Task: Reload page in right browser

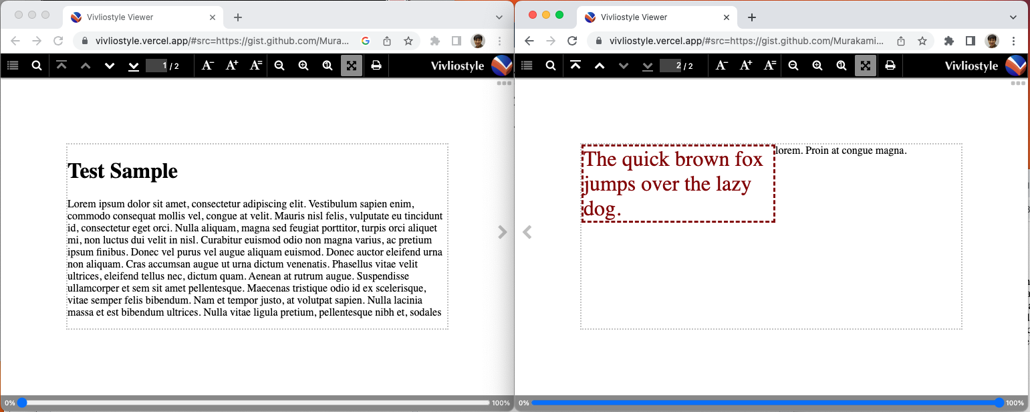Action: [x=572, y=41]
